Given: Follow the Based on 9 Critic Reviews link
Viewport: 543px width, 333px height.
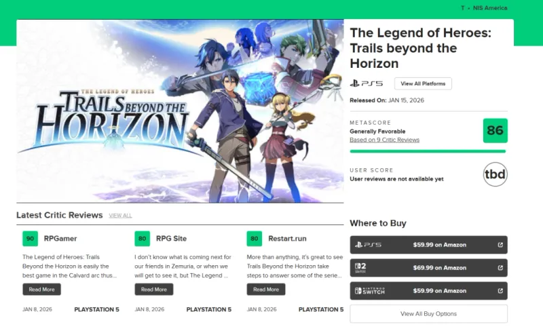Looking at the screenshot, I should (384, 140).
